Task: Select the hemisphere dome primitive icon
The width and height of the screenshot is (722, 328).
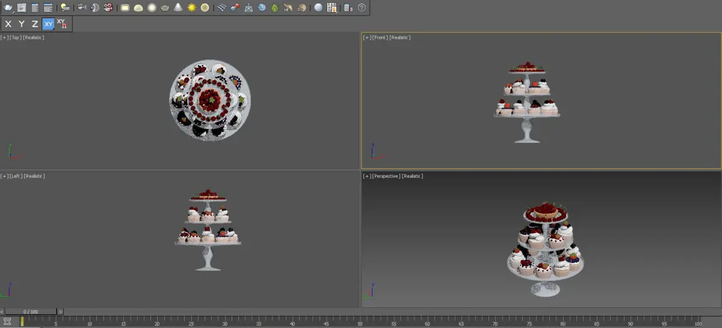Action: [x=138, y=8]
